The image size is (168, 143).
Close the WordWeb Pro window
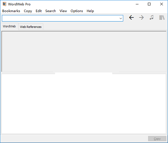click(x=162, y=4)
